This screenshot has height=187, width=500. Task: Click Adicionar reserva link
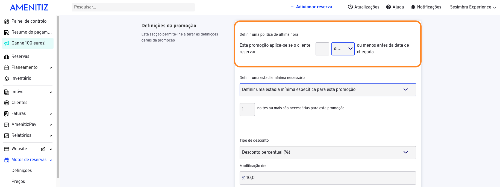pyautogui.click(x=311, y=7)
